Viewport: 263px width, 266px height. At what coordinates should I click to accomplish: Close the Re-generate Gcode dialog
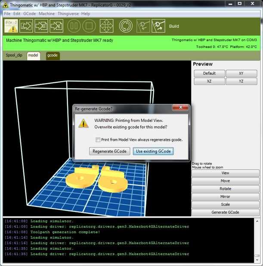coord(180,107)
